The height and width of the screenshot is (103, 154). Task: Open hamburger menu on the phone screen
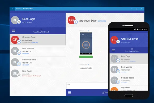pos(113,50)
